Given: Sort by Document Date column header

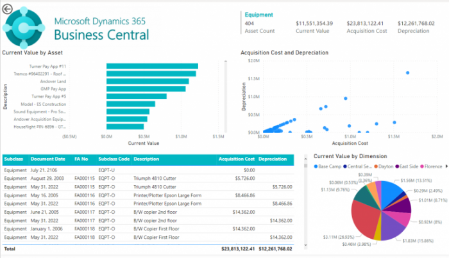Looking at the screenshot, I should (x=48, y=159).
